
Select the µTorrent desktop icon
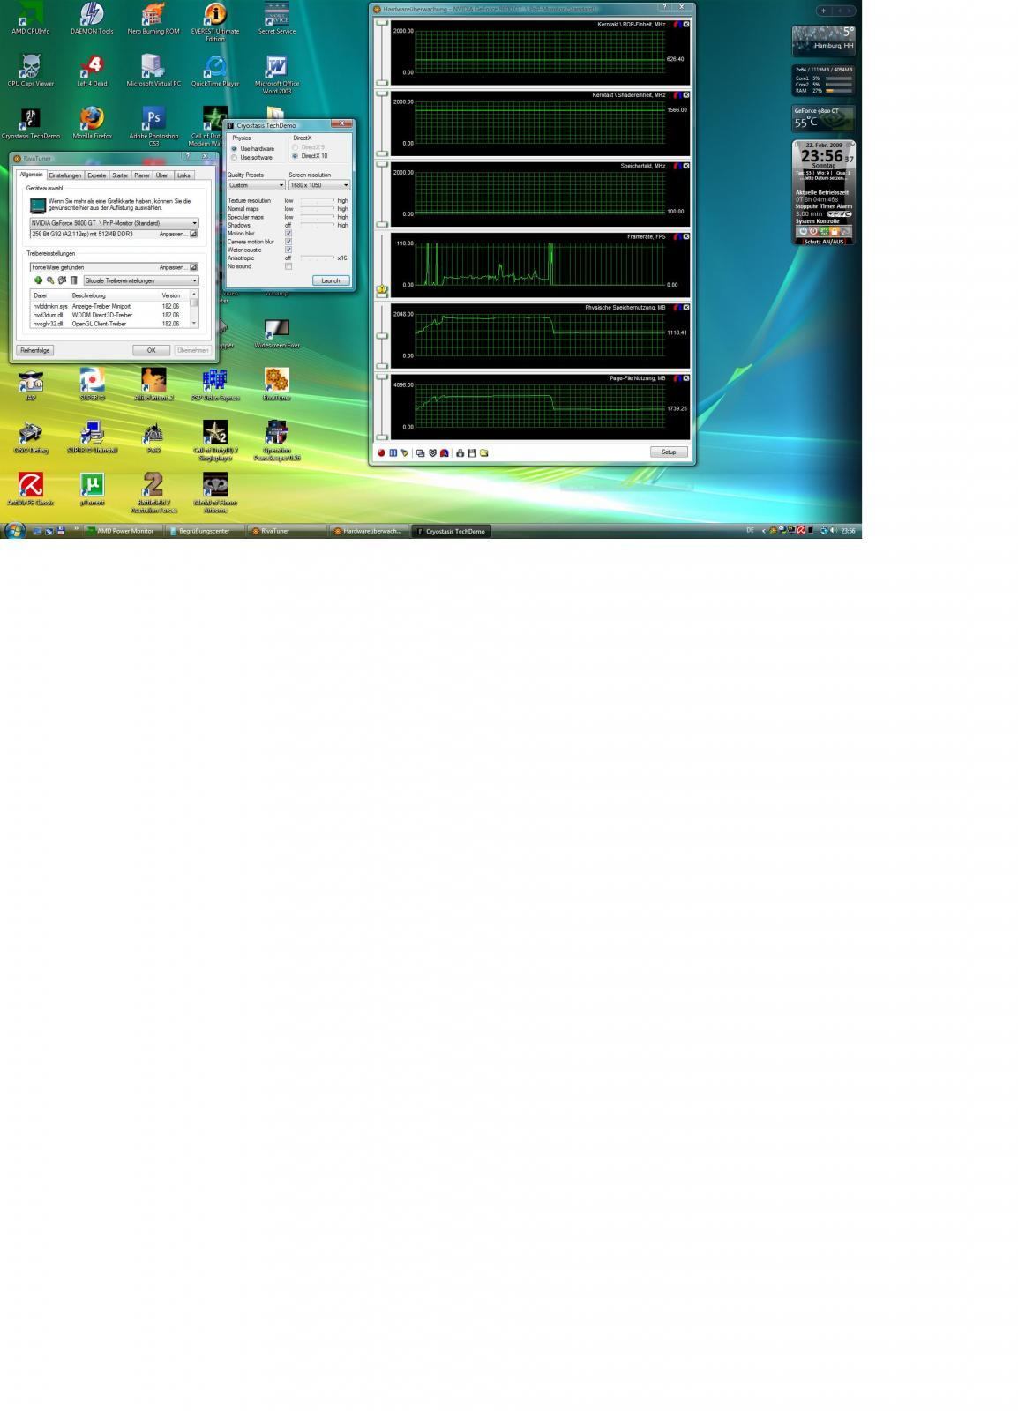pos(92,489)
